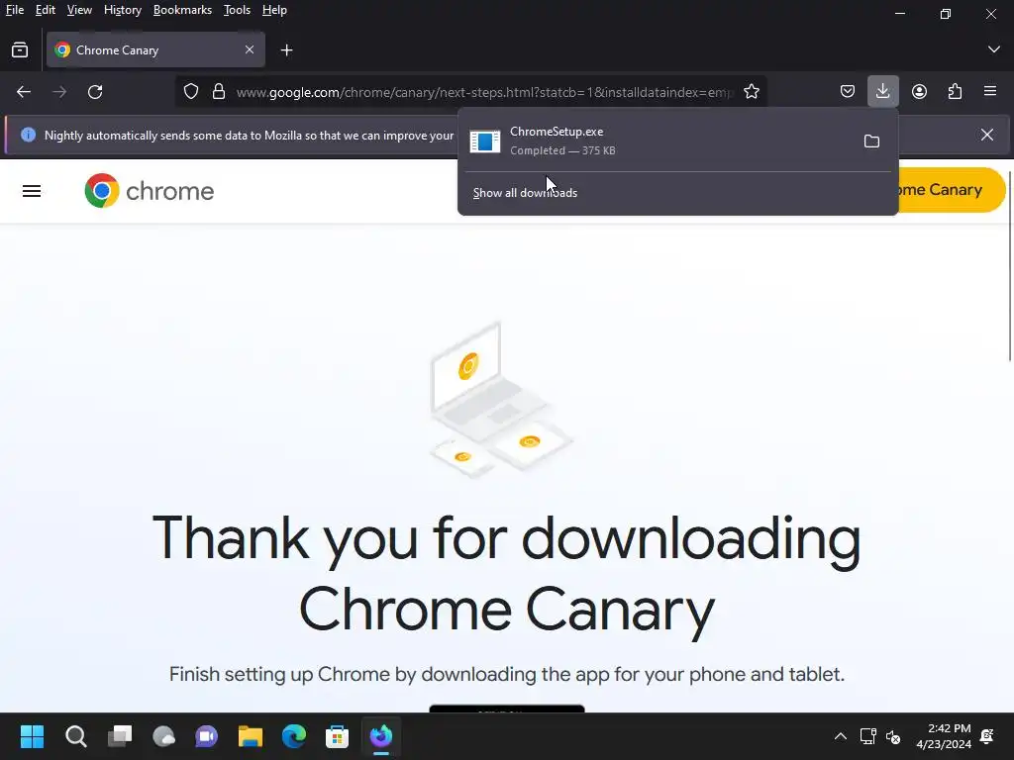Open the Windows Start menu
1014x760 pixels.
pos(32,736)
